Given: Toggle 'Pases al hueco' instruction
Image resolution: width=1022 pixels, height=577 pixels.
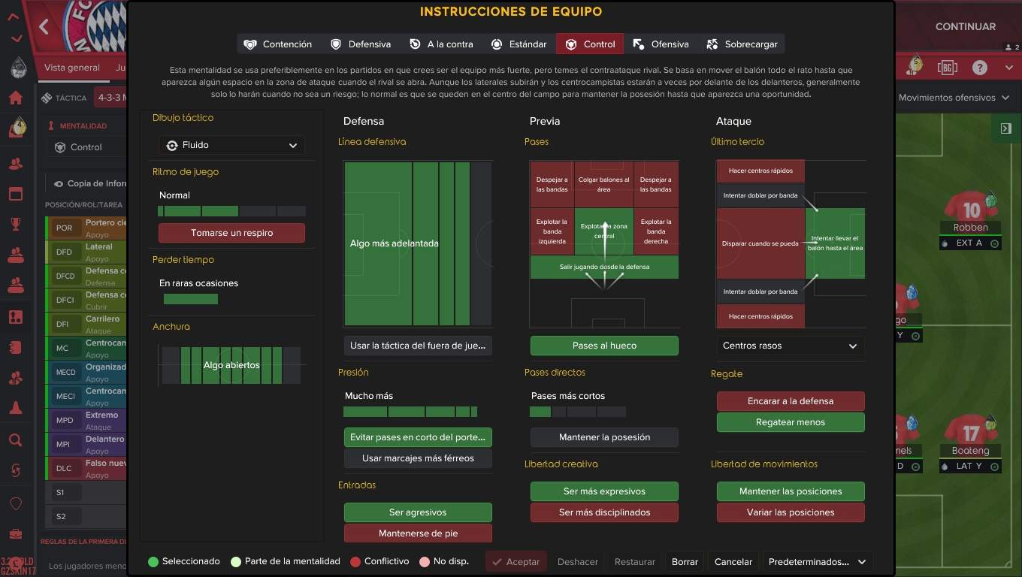Looking at the screenshot, I should 604,346.
